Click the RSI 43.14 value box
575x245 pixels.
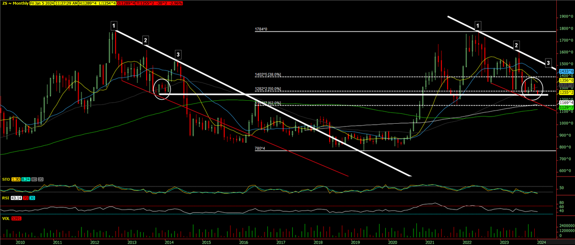[x=16, y=198]
